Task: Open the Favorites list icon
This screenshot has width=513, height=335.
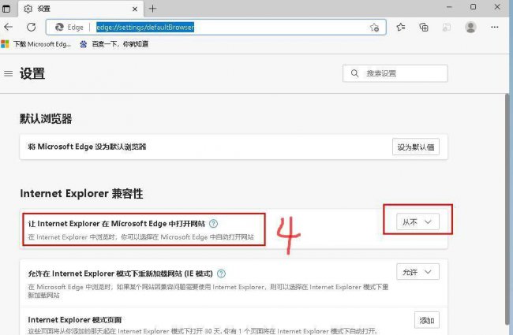Action: [401, 27]
